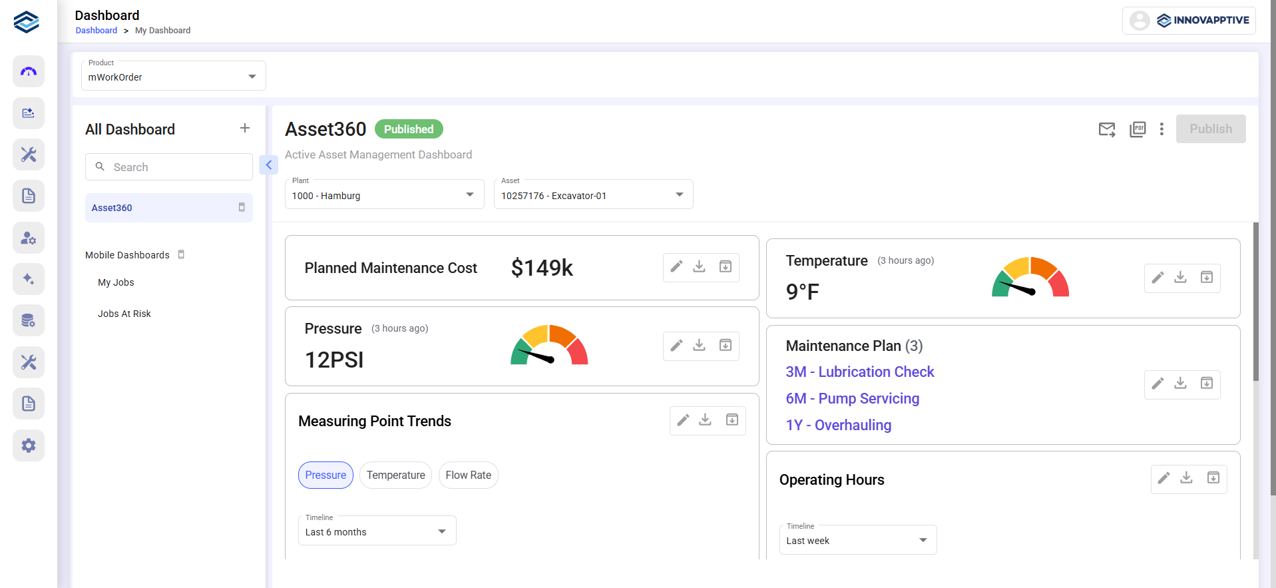Download the Pressure widget data
Viewport: 1276px width, 588px height.
[699, 345]
